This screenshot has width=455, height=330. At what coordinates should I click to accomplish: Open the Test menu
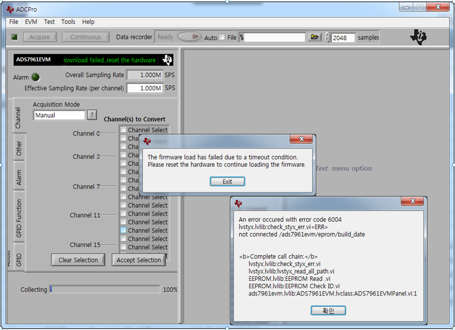pos(49,22)
